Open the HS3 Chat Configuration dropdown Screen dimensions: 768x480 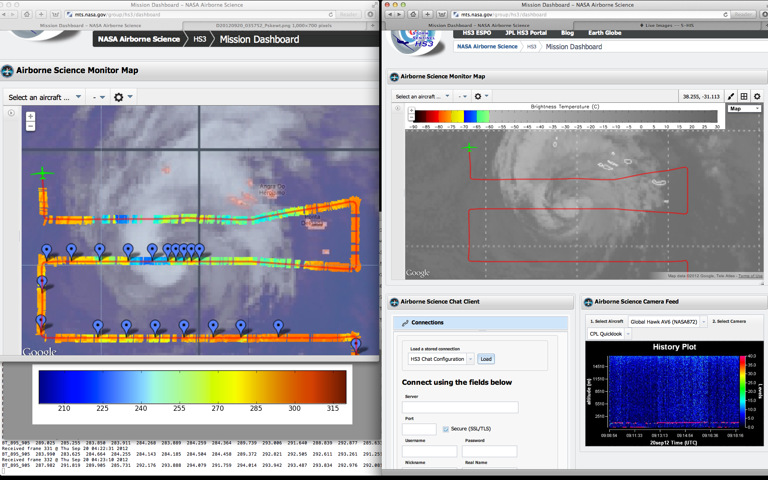click(470, 359)
